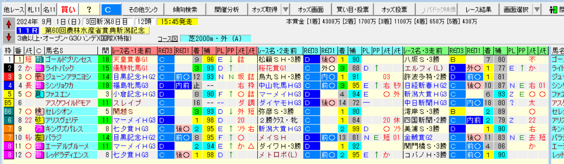The width and height of the screenshot is (564, 164).
Task: Click the レース名・2走前 column header
Action: [280, 51]
